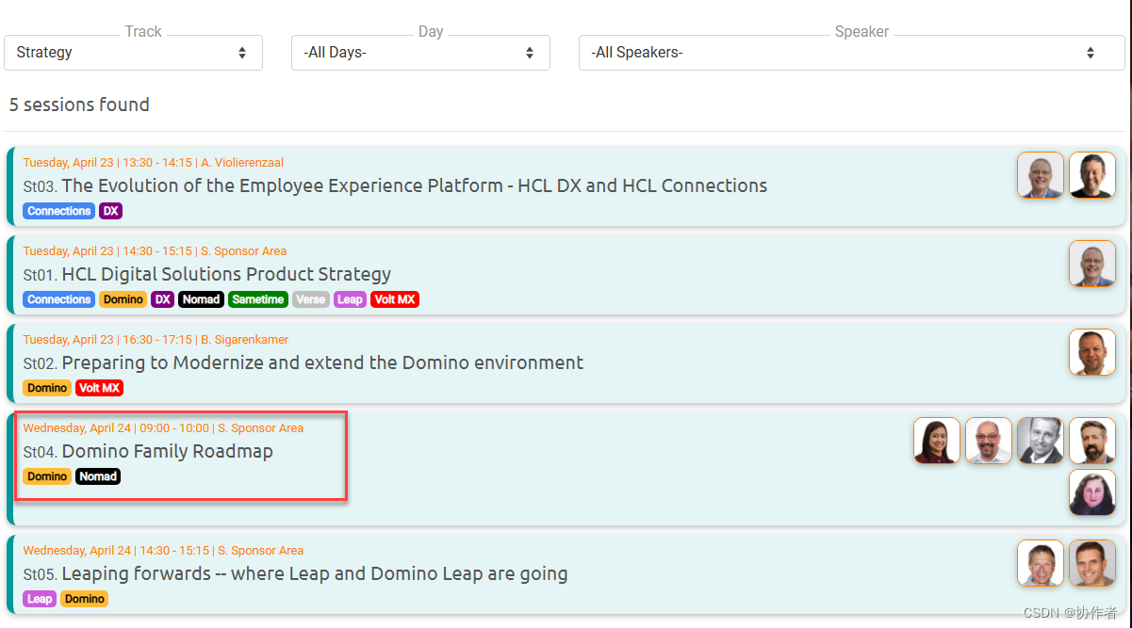Click the '5 sessions found' text
The image size is (1132, 628).
pyautogui.click(x=79, y=105)
